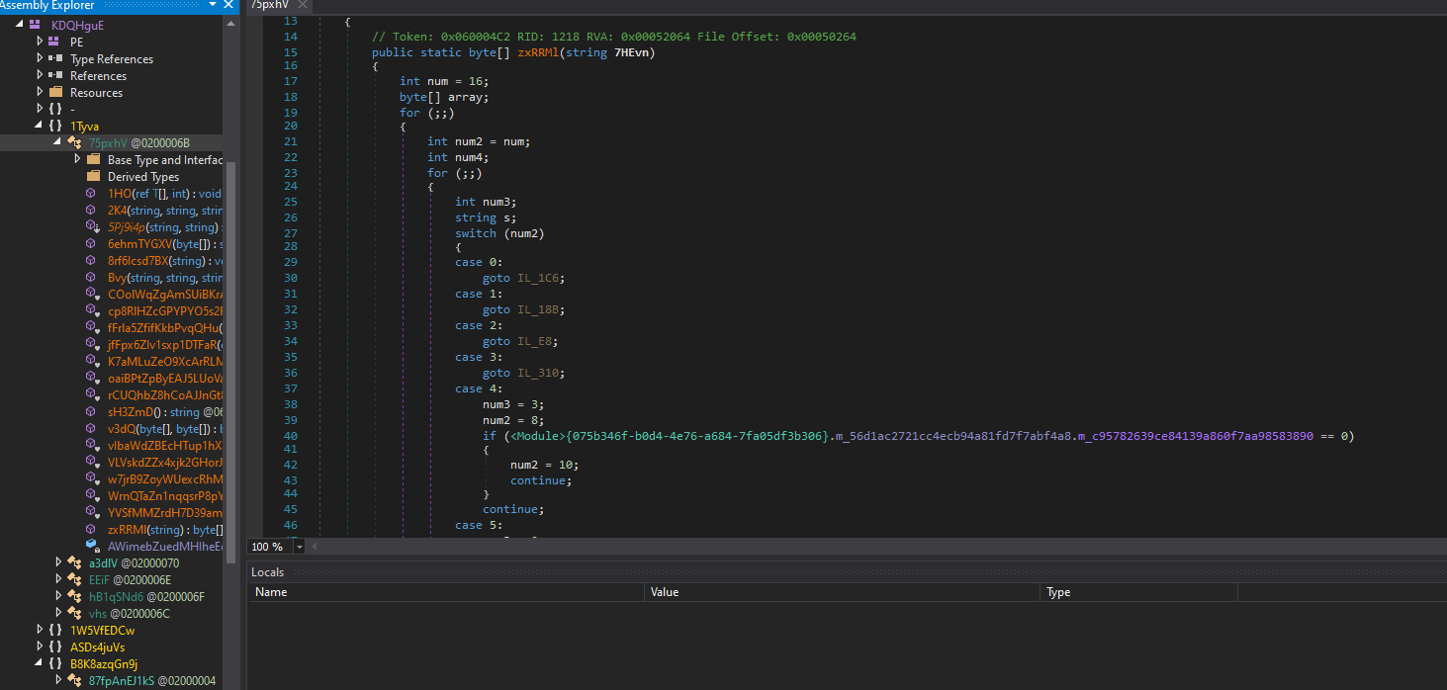Click the 6ehmTYGXV method icon
This screenshot has width=1447, height=690.
91,243
